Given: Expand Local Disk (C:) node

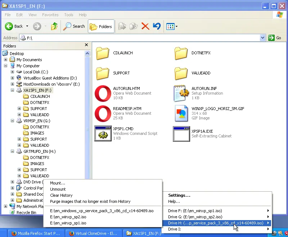Looking at the screenshot, I should [x=12, y=72].
